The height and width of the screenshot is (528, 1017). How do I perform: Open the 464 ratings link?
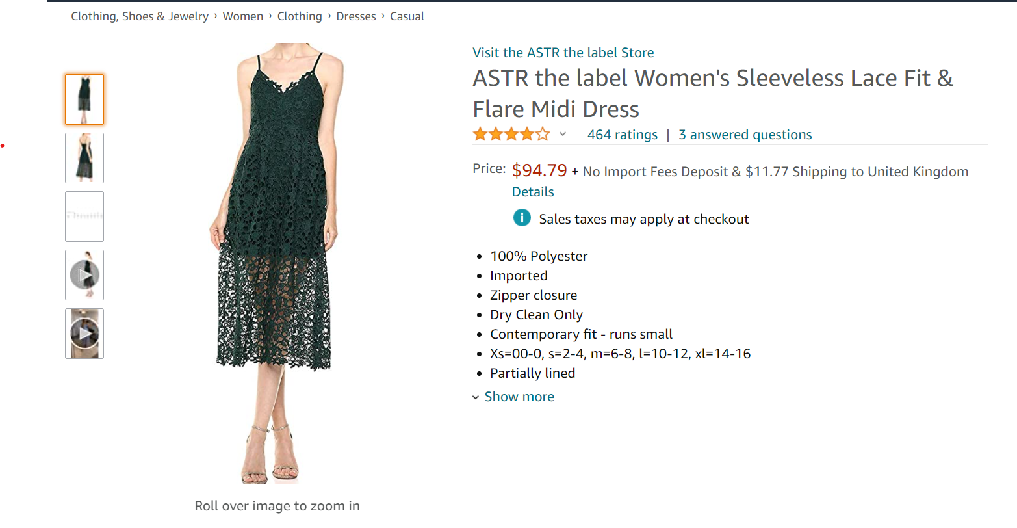(x=622, y=135)
